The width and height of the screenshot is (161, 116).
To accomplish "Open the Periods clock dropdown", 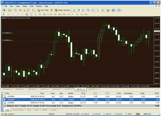I will (114, 10).
